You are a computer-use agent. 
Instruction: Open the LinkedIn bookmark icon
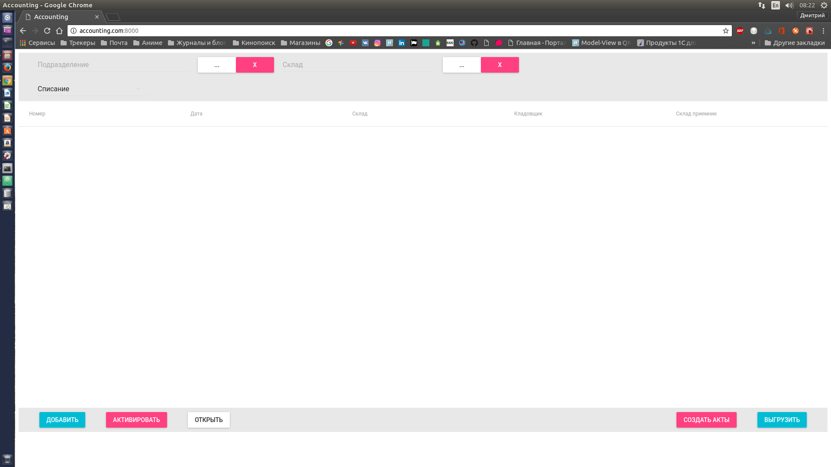[x=402, y=43]
